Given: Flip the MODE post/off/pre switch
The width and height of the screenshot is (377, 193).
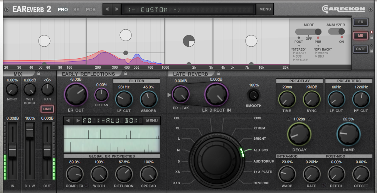Looking at the screenshot, I should (x=308, y=32).
